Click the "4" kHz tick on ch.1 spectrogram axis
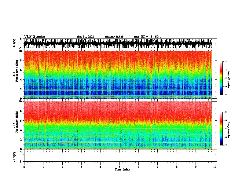The height and width of the screenshot is (187, 242). [21, 80]
